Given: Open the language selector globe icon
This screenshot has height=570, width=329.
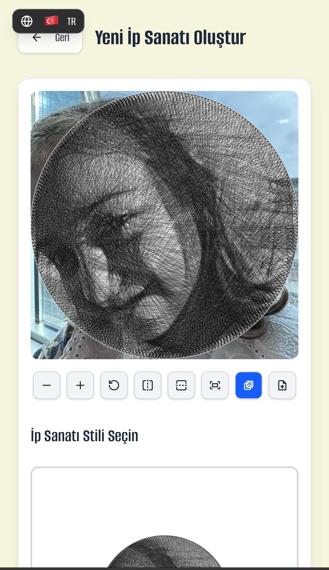Looking at the screenshot, I should pos(27,21).
